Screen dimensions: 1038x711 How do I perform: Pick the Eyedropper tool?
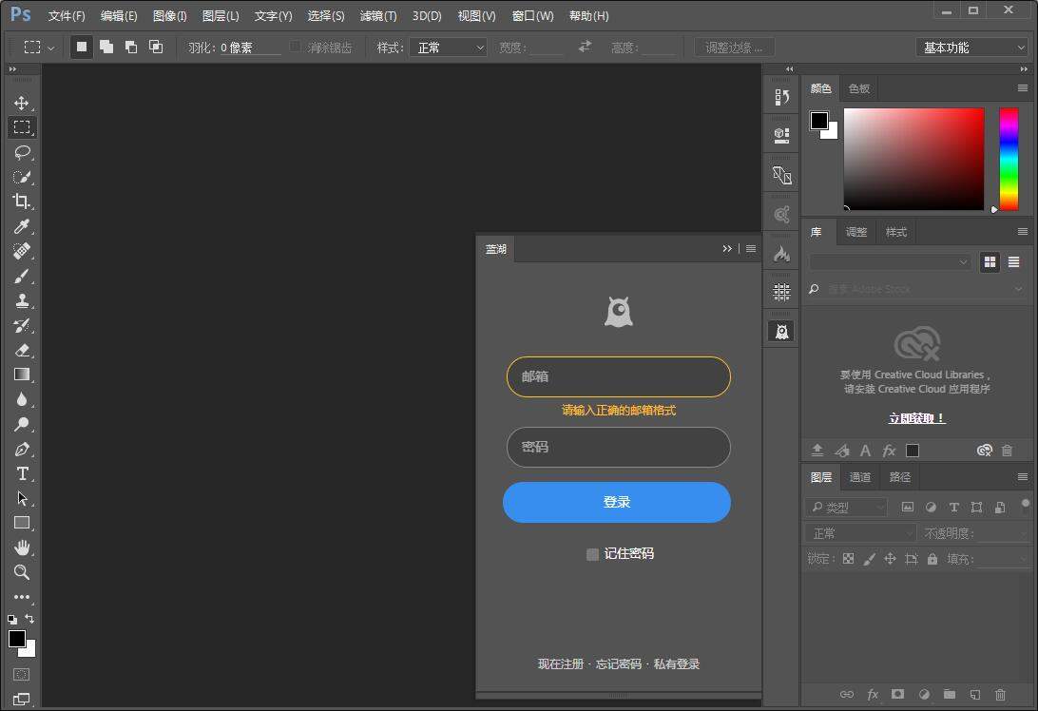pos(22,226)
